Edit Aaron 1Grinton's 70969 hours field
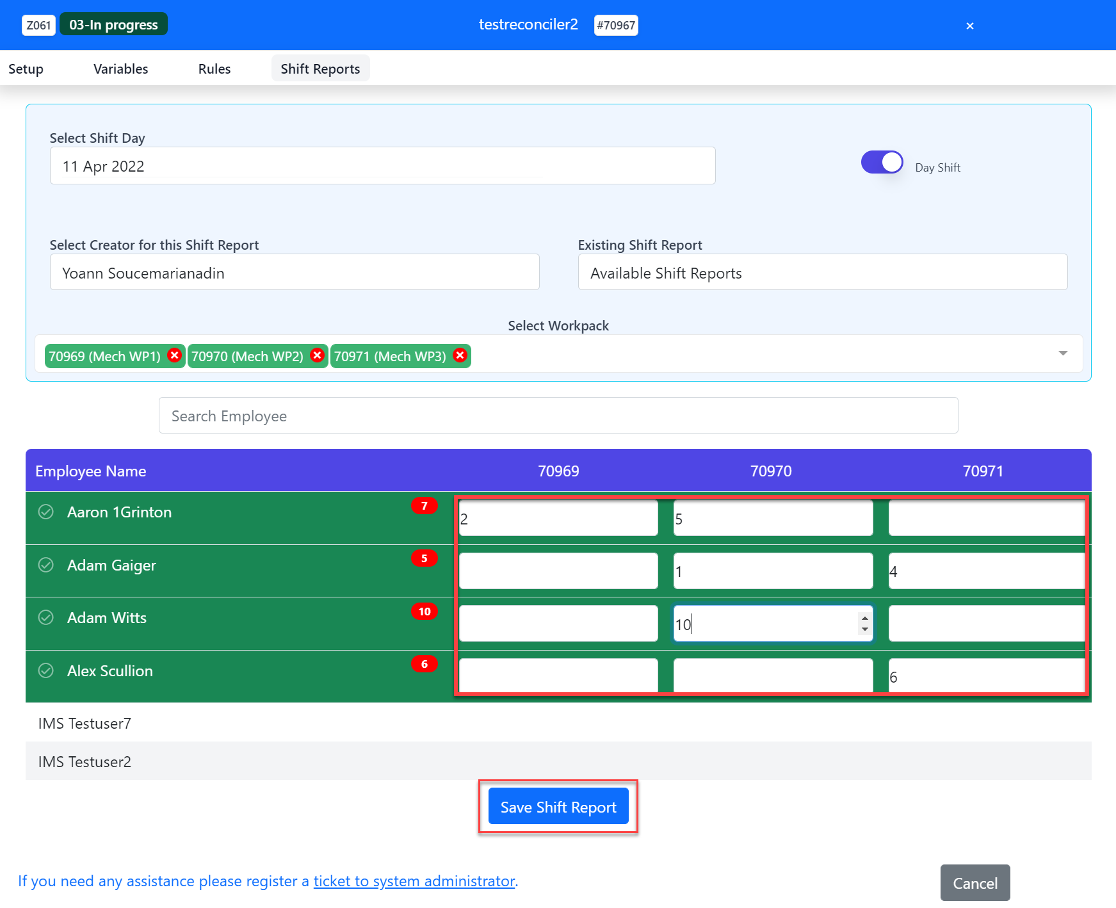Image resolution: width=1116 pixels, height=908 pixels. click(558, 518)
